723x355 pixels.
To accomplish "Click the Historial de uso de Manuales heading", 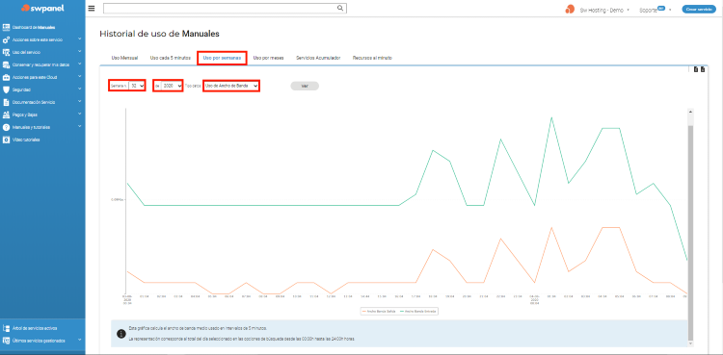I will point(159,34).
